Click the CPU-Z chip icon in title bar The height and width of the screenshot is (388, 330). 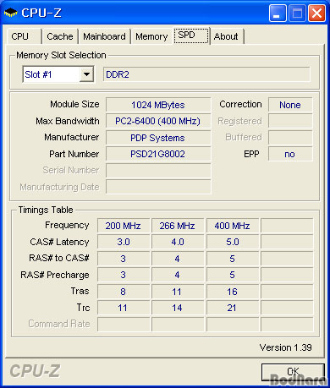(x=11, y=13)
